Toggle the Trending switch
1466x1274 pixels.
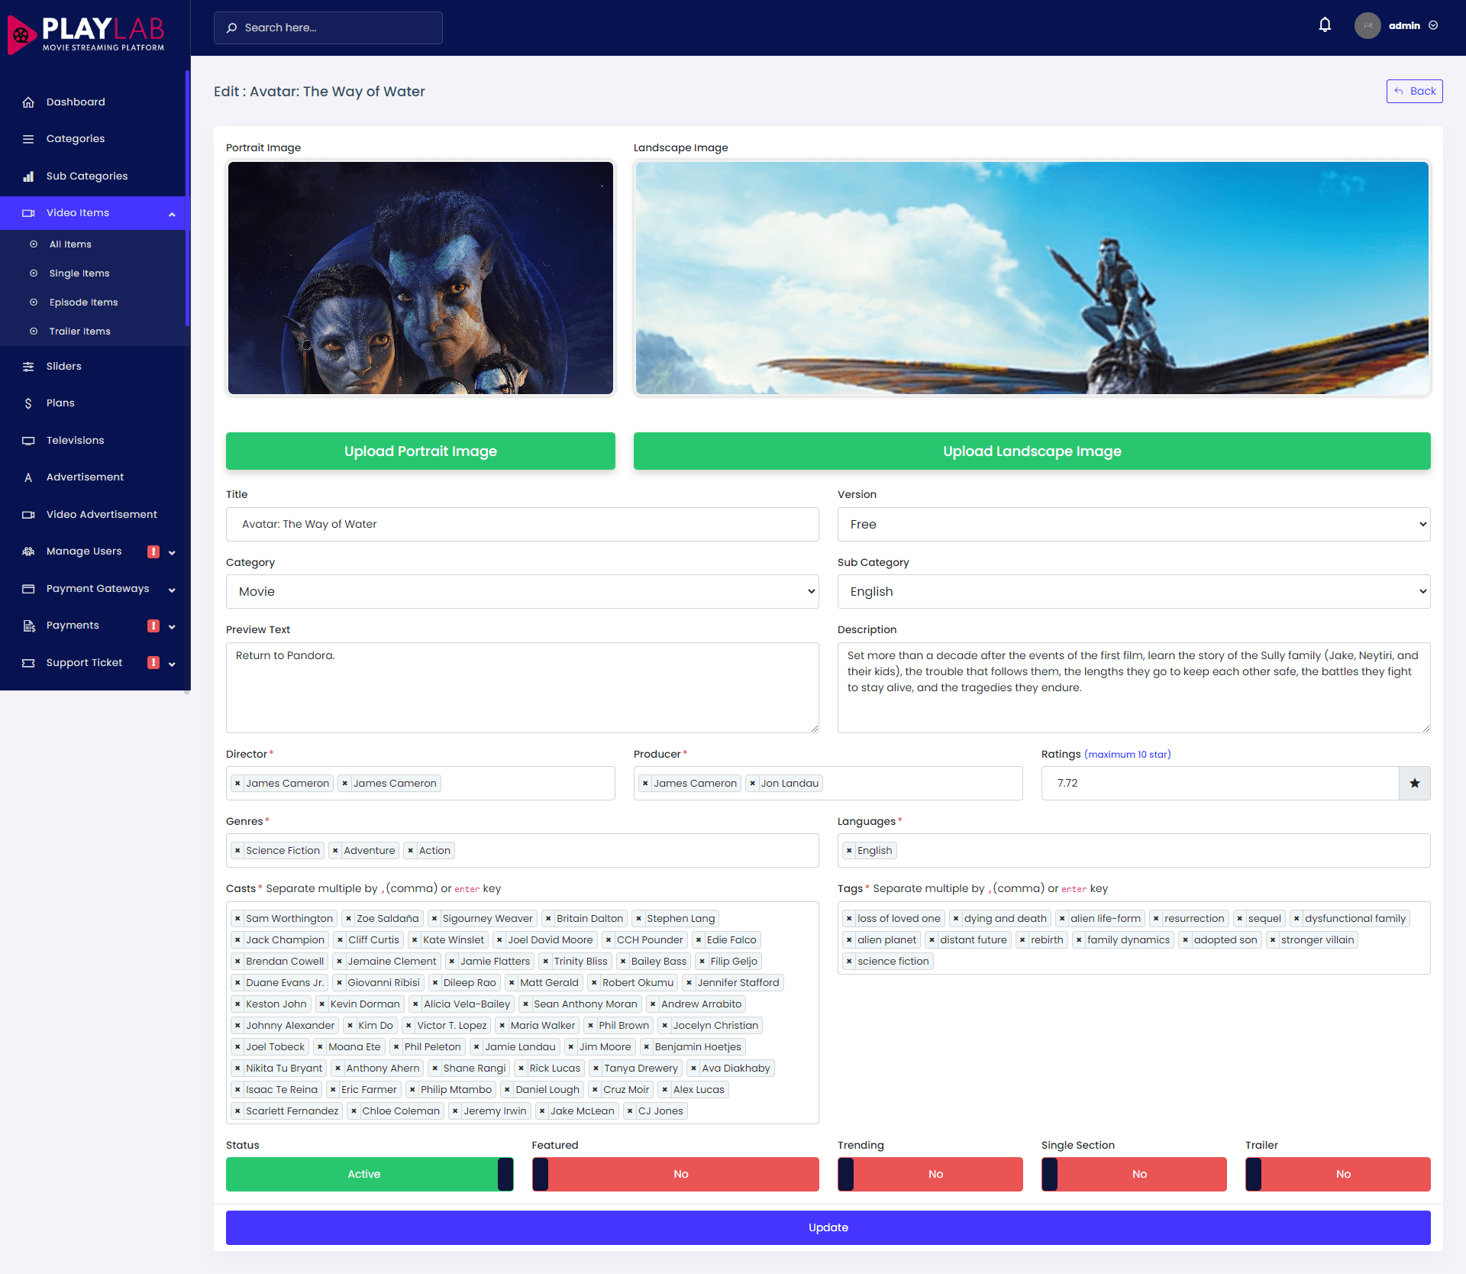[930, 1174]
